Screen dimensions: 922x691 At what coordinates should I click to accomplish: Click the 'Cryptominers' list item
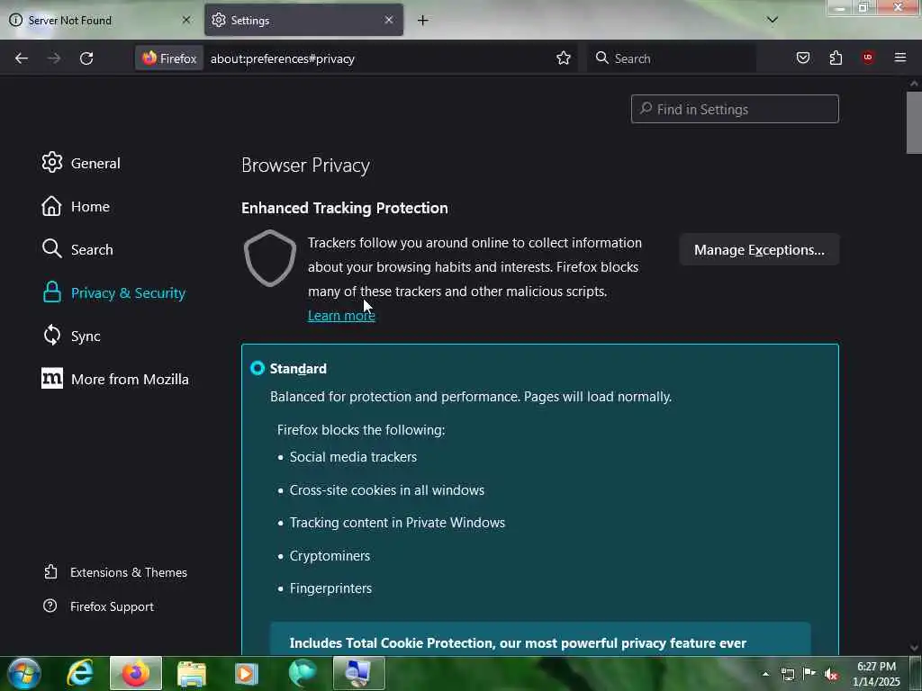coord(330,556)
